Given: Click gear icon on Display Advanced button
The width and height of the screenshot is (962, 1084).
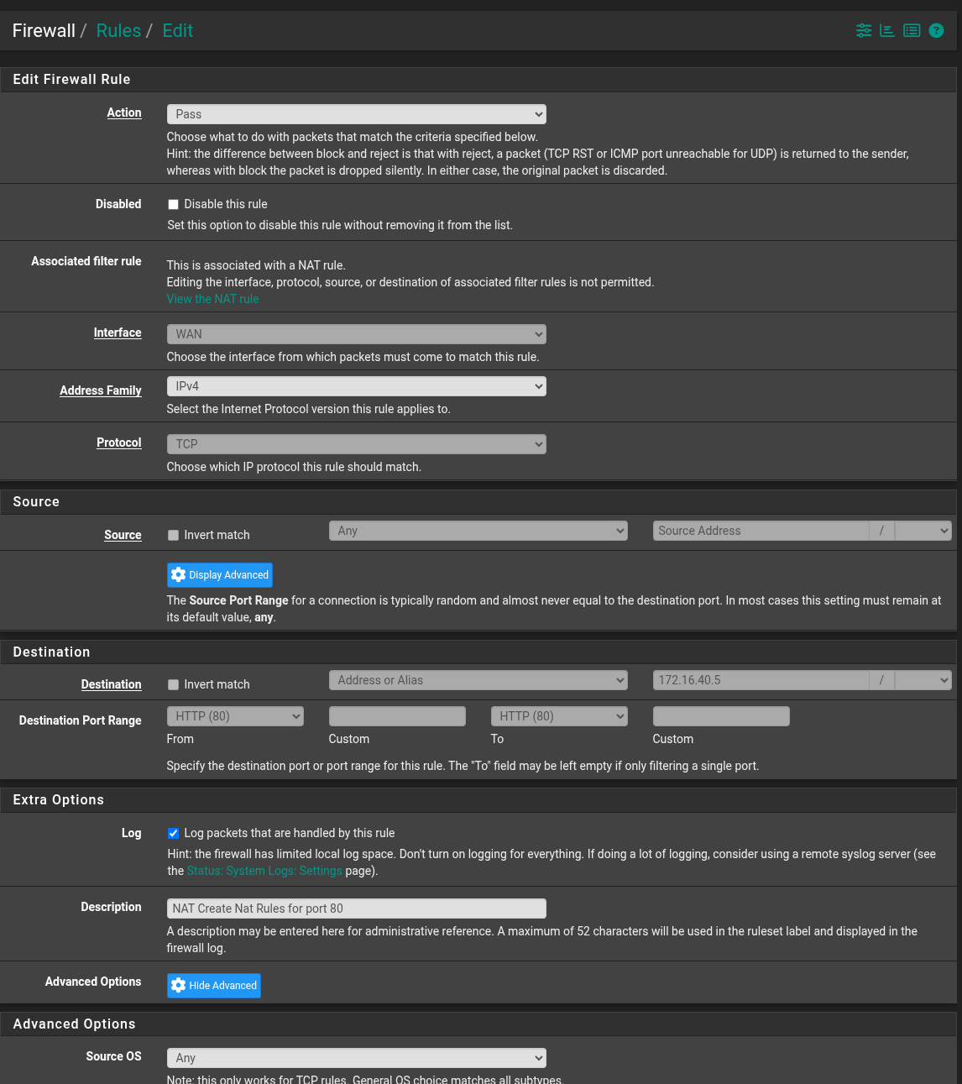Looking at the screenshot, I should [x=178, y=575].
